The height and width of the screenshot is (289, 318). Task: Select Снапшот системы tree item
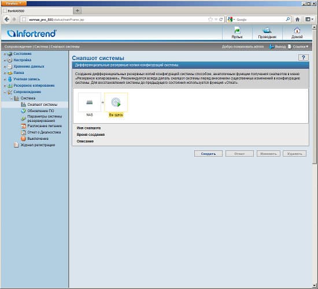pyautogui.click(x=42, y=105)
